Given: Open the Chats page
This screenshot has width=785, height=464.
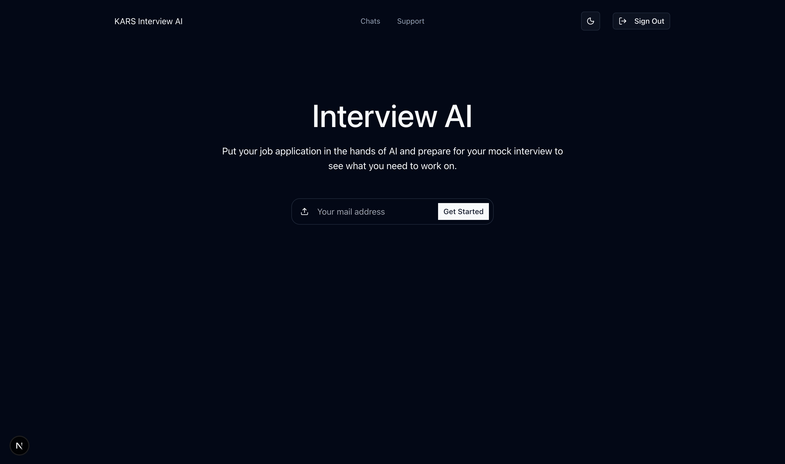Looking at the screenshot, I should pyautogui.click(x=370, y=21).
